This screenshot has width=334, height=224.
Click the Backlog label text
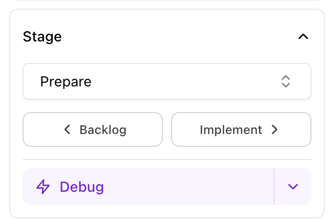point(102,130)
